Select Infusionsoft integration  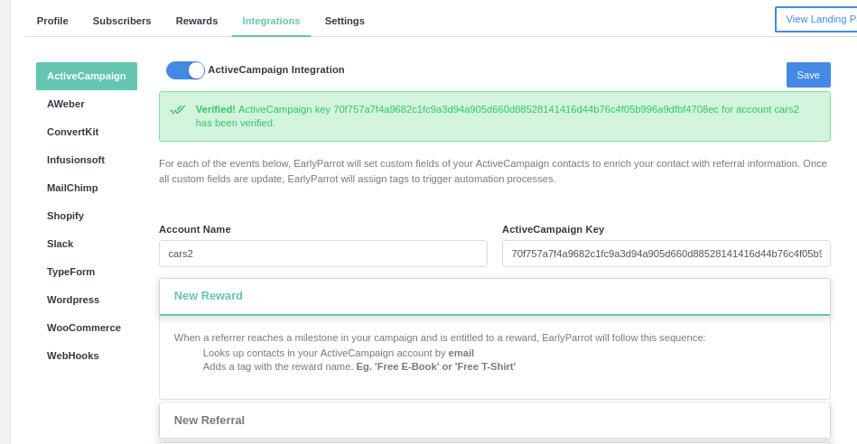[76, 160]
